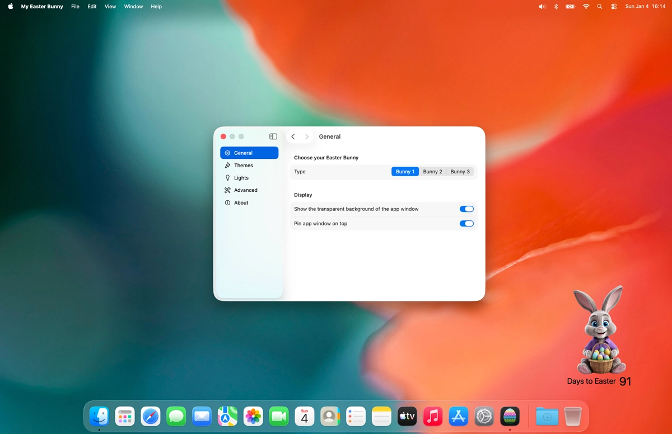Open the Window menu
672x434 pixels.
tap(133, 7)
